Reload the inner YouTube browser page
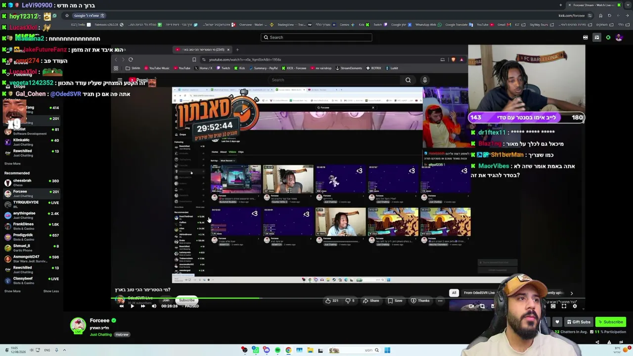This screenshot has height=356, width=633. click(x=131, y=60)
